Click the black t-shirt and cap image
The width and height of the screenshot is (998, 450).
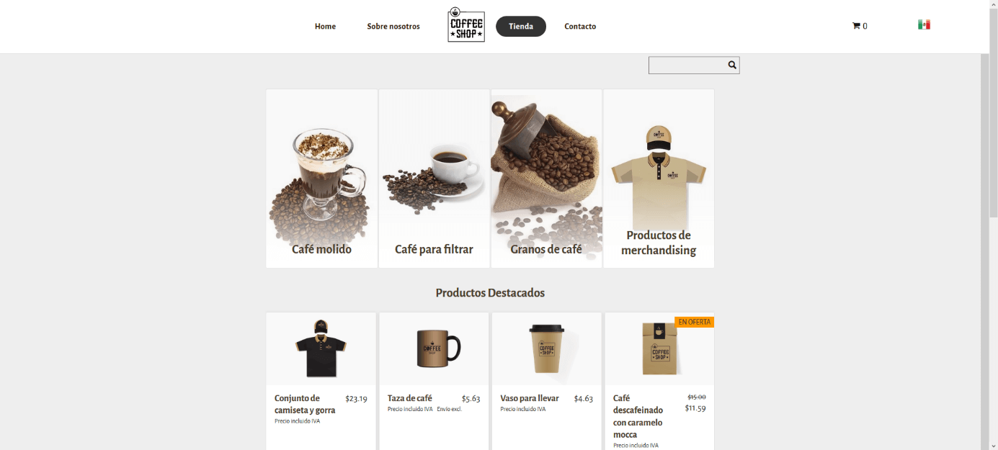click(321, 348)
